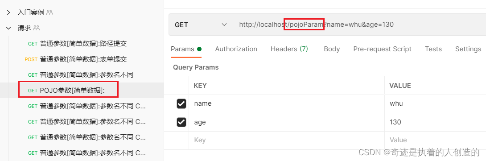Click green dot indicator on Params tab
The image size is (486, 161).
pos(199,49)
